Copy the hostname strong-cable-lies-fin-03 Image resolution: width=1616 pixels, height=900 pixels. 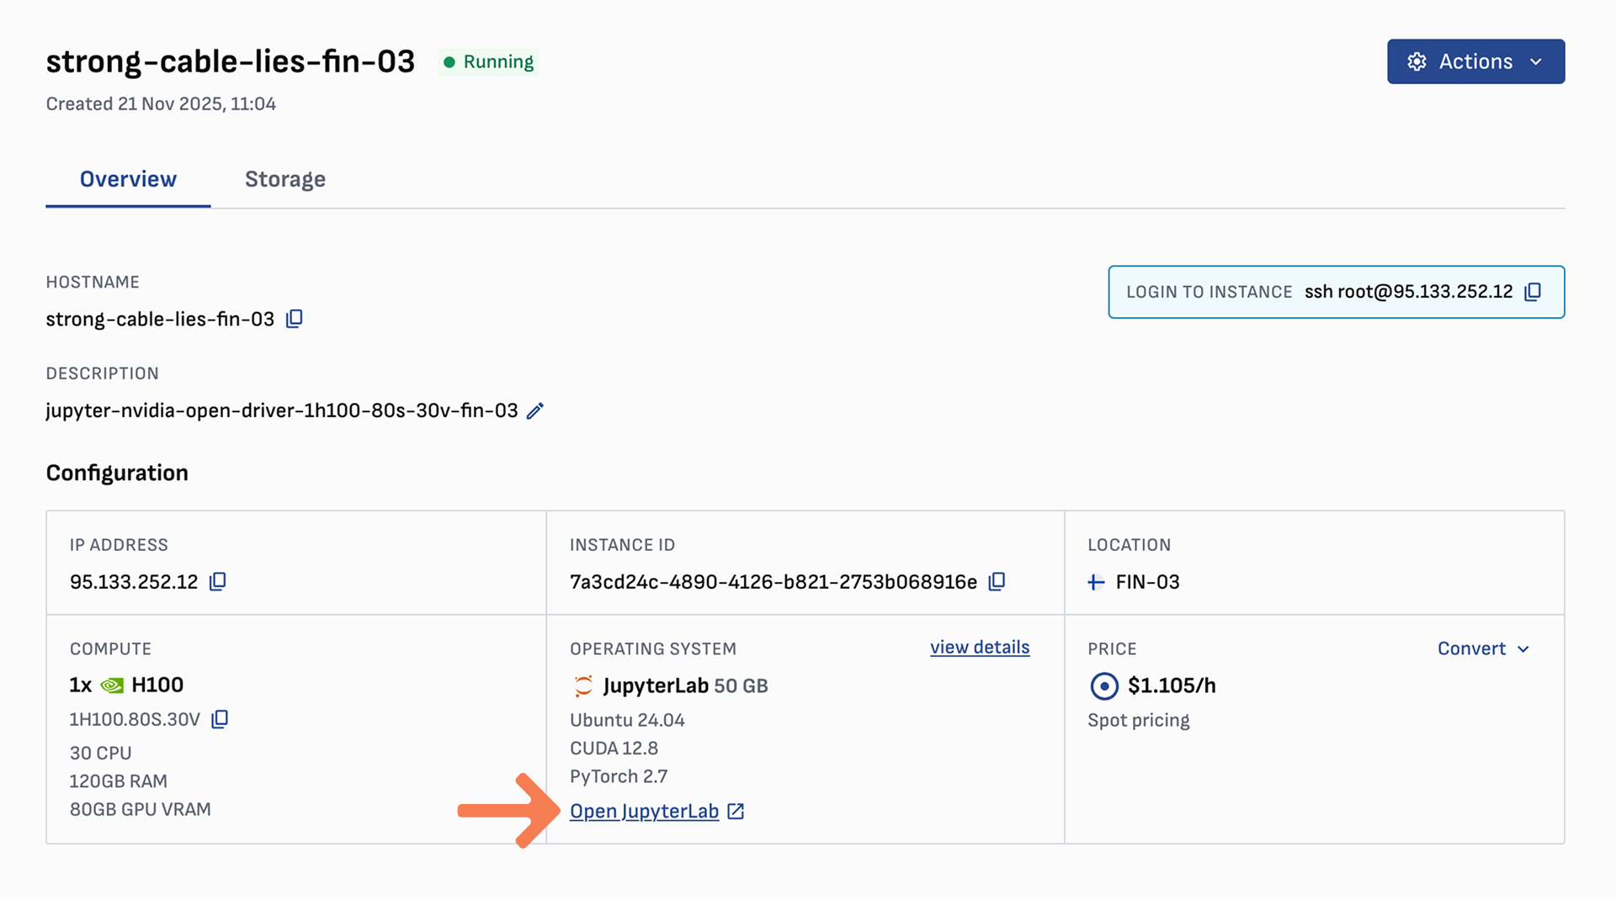click(294, 319)
